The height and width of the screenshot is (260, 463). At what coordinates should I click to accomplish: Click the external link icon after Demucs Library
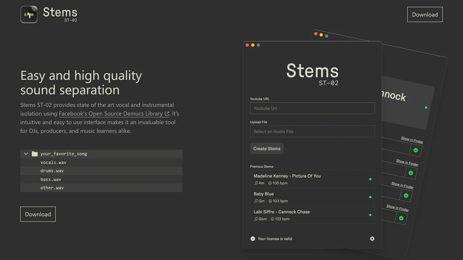(x=167, y=114)
